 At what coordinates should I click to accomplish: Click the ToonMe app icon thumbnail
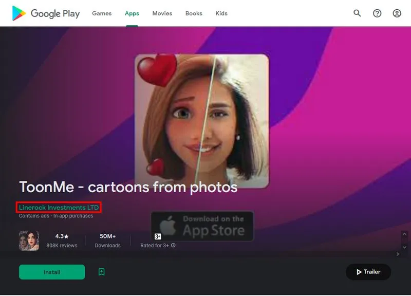29,240
